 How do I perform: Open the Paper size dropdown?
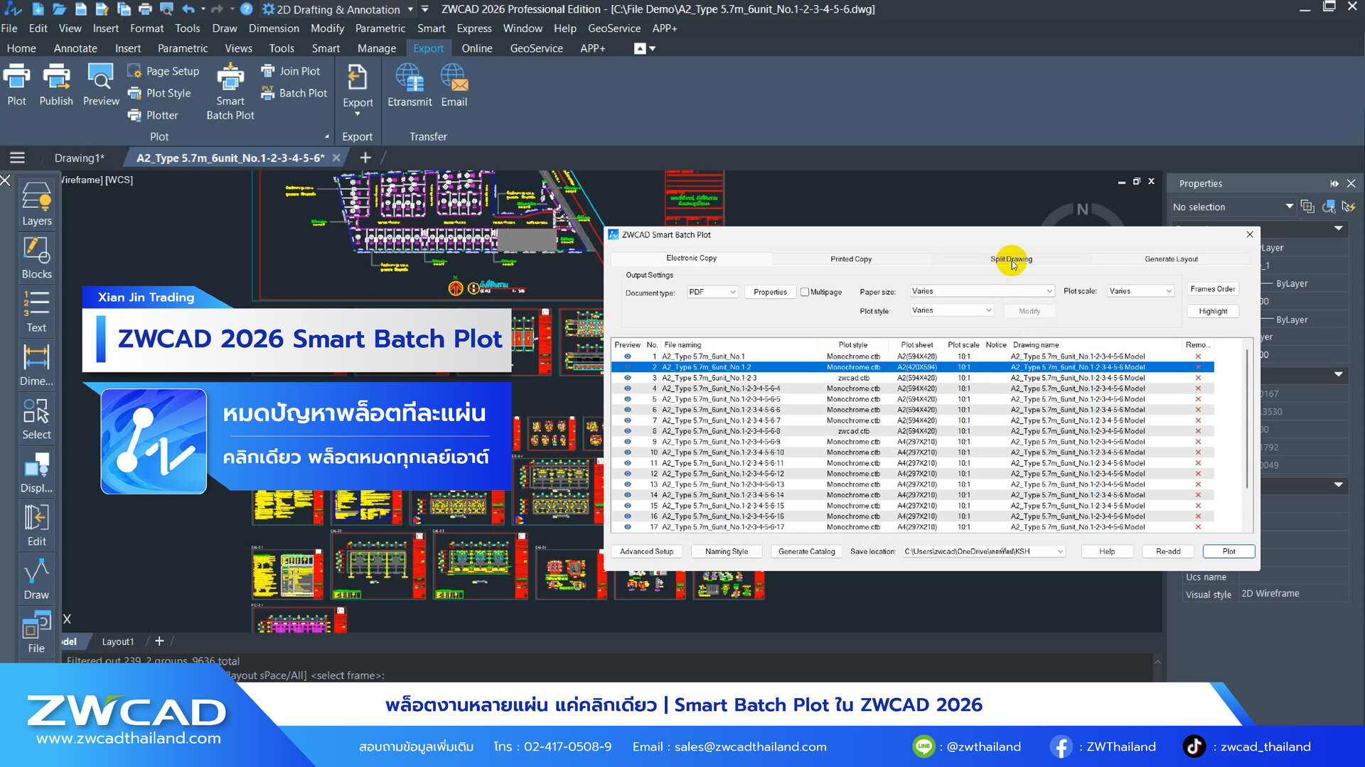pyautogui.click(x=983, y=291)
